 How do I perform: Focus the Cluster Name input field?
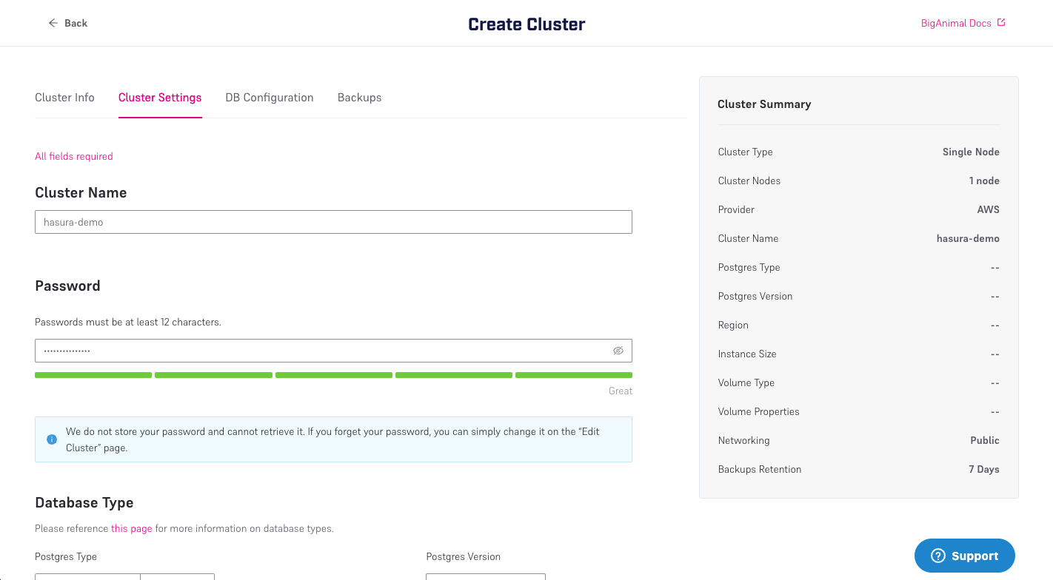coord(333,222)
